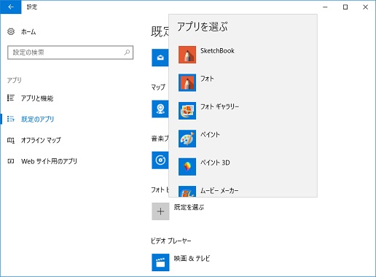
Task: Click the maps app default icon
Action: [x=160, y=109]
